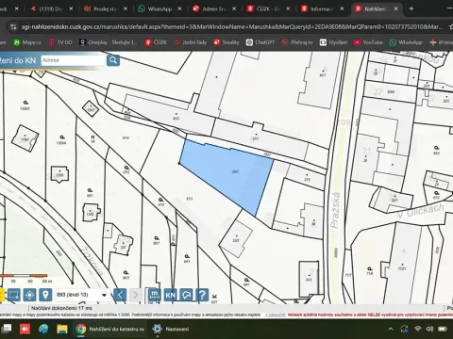Open the Jízdní řády bookmark
The height and width of the screenshot is (339, 453).
click(x=191, y=42)
